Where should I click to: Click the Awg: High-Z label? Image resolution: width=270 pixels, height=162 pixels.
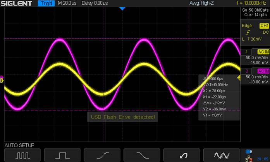click(x=201, y=3)
